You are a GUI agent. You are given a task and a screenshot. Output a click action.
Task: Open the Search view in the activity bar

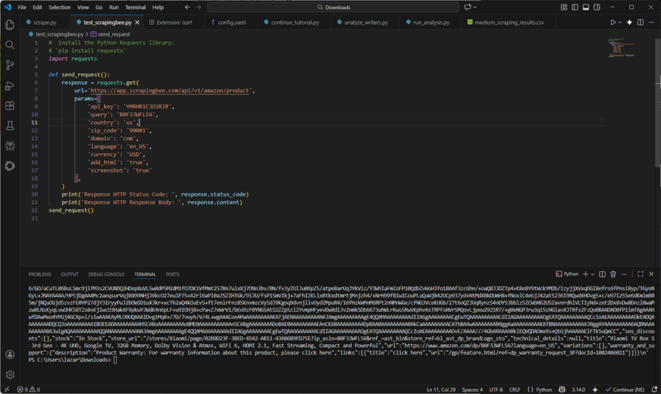tap(9, 46)
